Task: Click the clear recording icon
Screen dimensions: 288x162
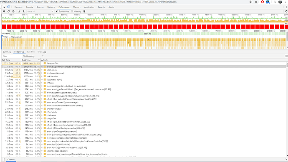Action: 13,11
